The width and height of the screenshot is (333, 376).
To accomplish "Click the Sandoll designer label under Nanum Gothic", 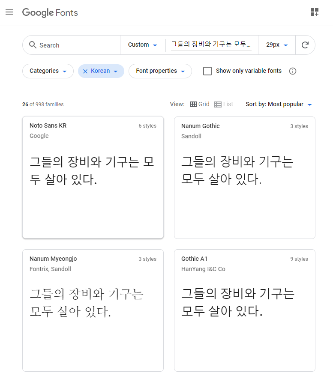I will (x=191, y=136).
